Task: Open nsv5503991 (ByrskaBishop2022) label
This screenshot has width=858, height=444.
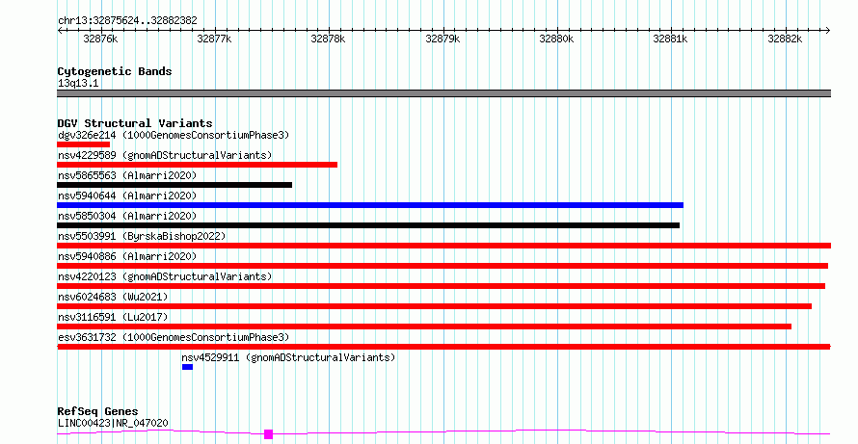Action: coord(142,236)
